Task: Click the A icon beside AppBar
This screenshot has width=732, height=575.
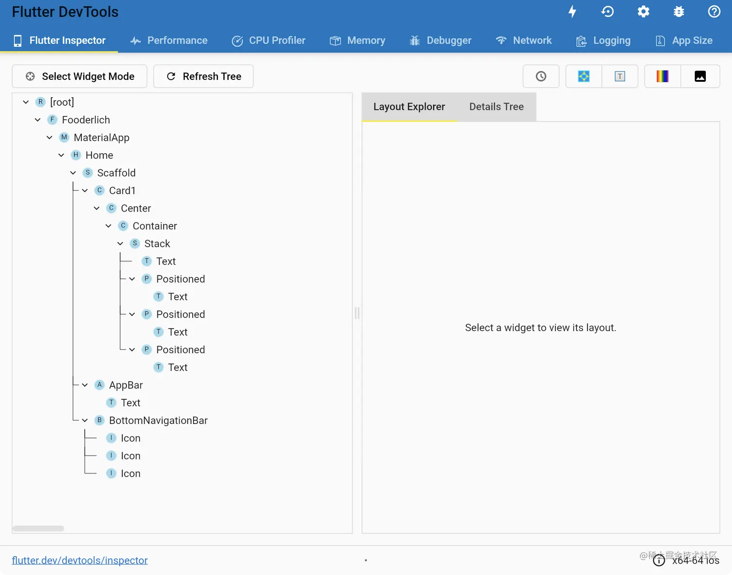Action: click(x=100, y=385)
